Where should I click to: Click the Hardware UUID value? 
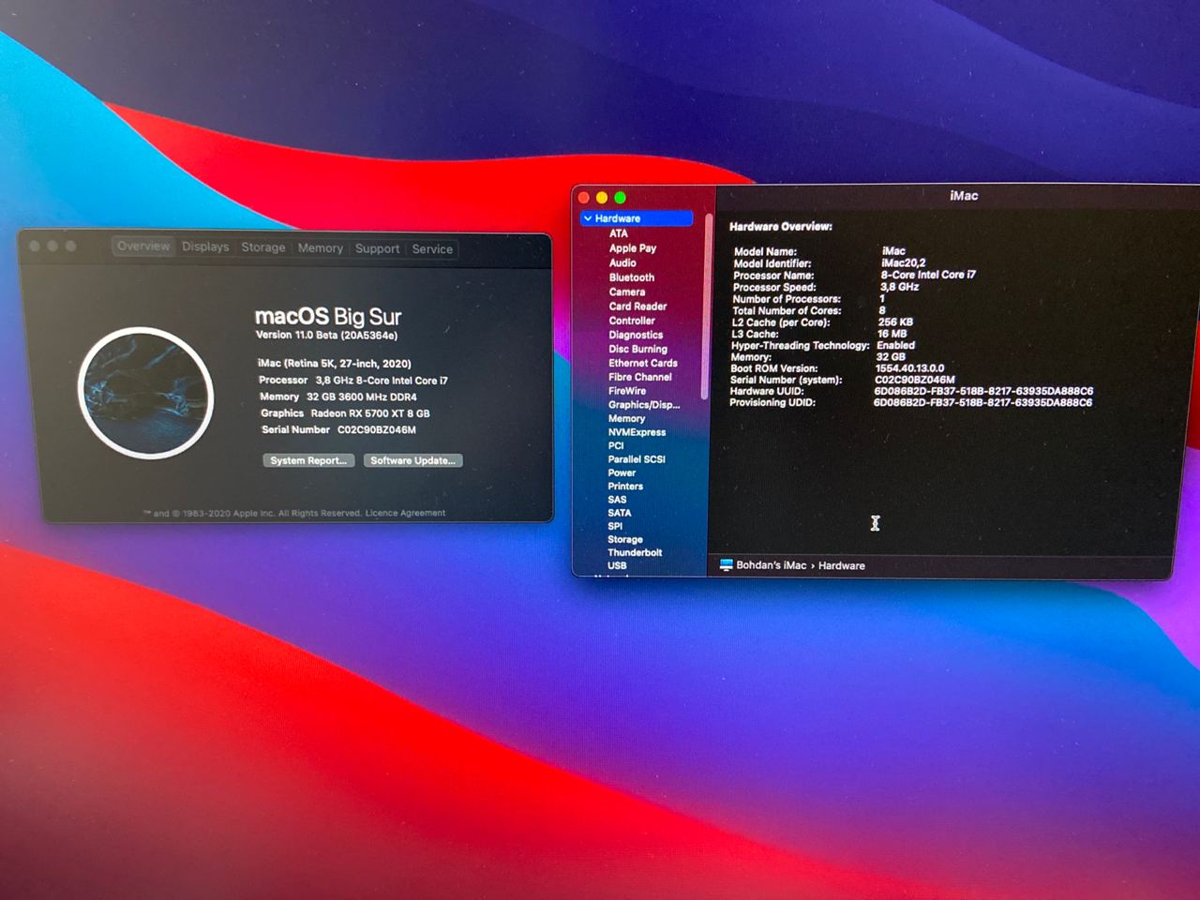click(983, 391)
